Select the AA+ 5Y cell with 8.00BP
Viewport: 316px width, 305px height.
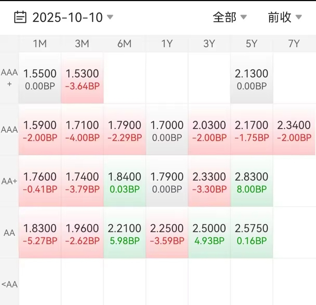click(x=251, y=182)
